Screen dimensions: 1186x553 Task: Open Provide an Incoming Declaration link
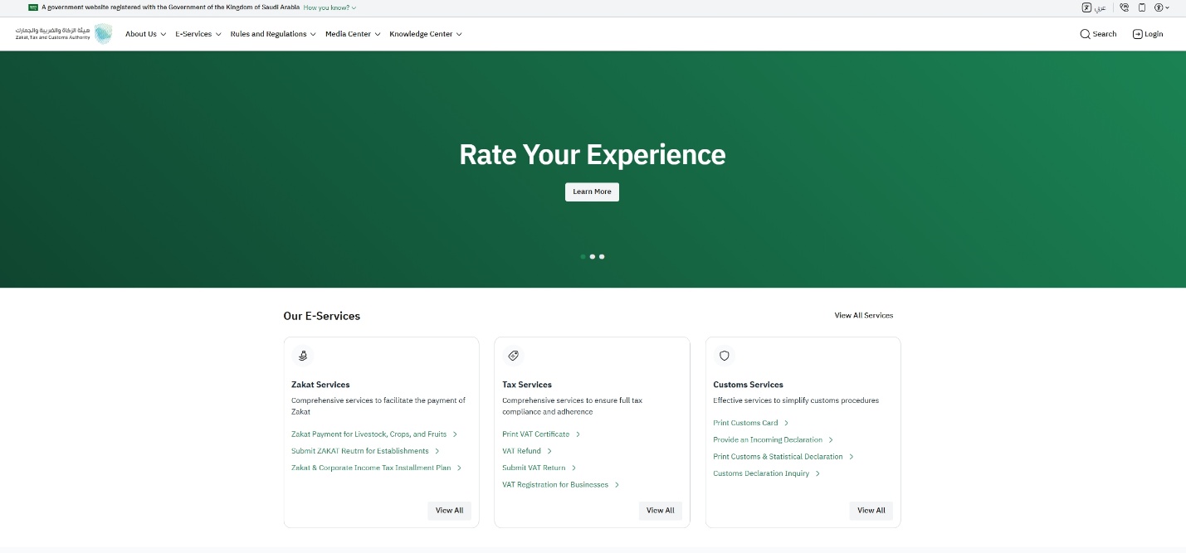tap(774, 440)
